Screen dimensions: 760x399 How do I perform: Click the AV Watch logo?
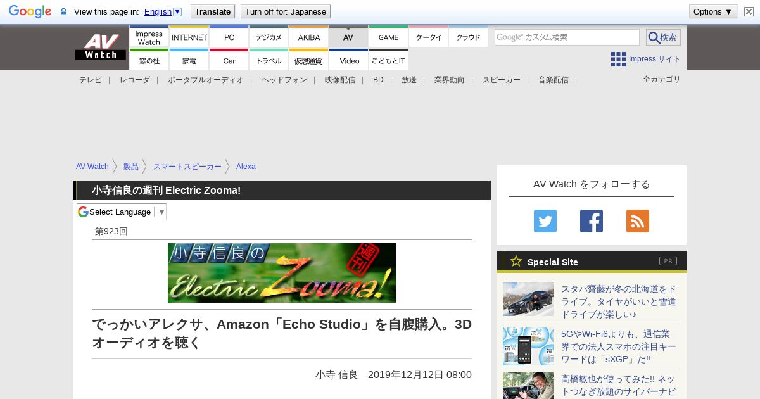coord(101,47)
